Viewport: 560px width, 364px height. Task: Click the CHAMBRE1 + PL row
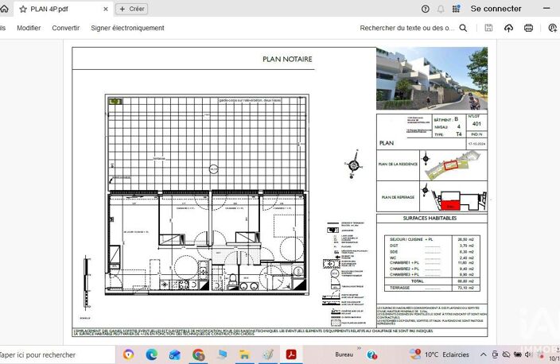coord(432,262)
